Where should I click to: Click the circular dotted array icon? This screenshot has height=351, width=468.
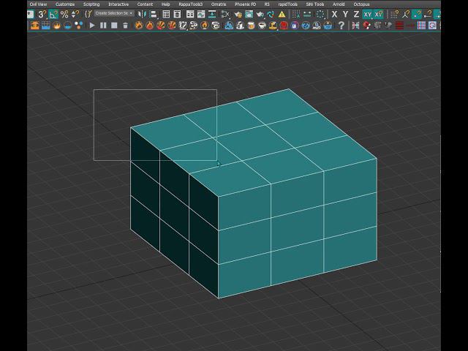click(x=320, y=14)
